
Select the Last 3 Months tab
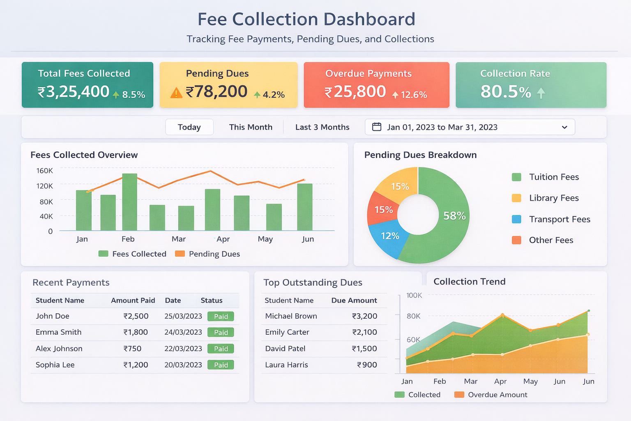tap(322, 127)
